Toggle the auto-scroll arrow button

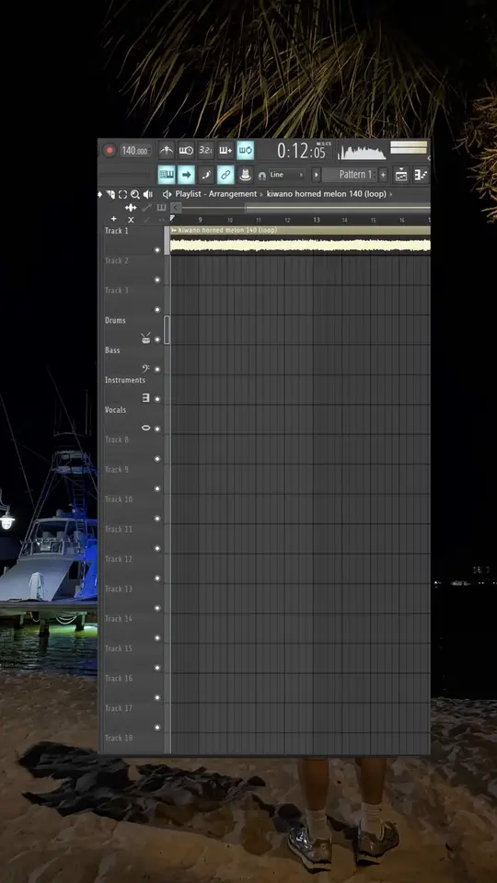(x=187, y=175)
